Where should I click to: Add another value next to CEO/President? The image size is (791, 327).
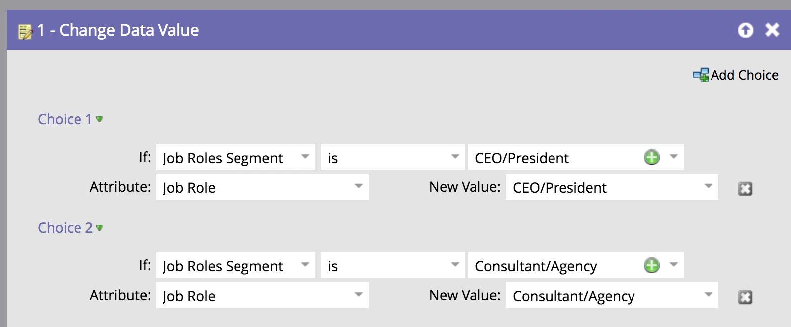pos(651,158)
